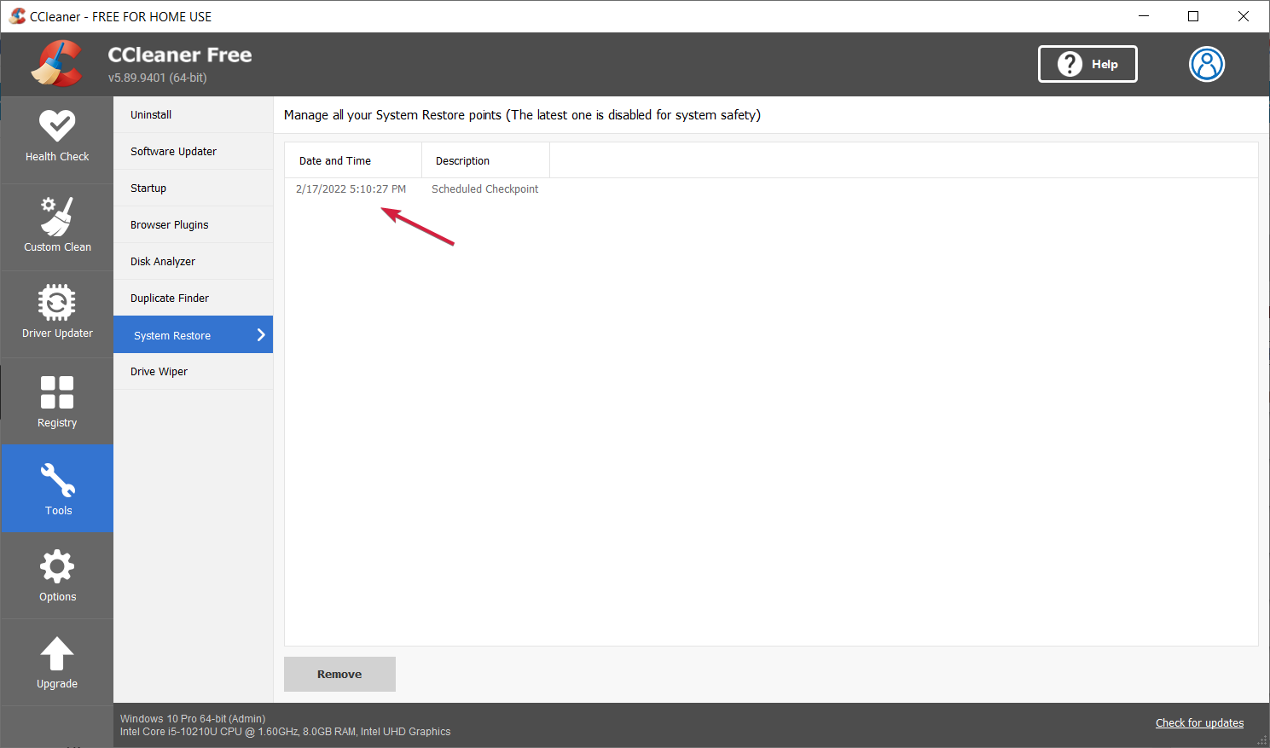Image resolution: width=1270 pixels, height=748 pixels.
Task: Click the Remove button
Action: (x=339, y=674)
